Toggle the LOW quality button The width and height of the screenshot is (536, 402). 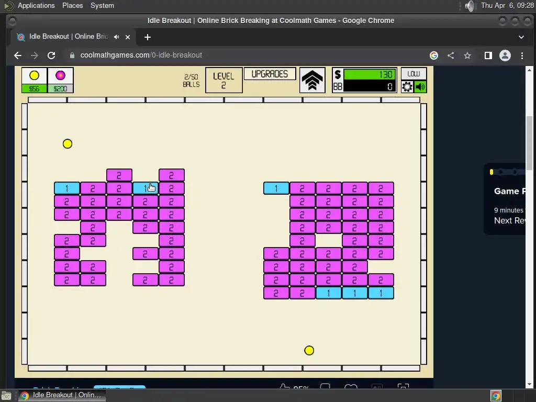(x=414, y=74)
